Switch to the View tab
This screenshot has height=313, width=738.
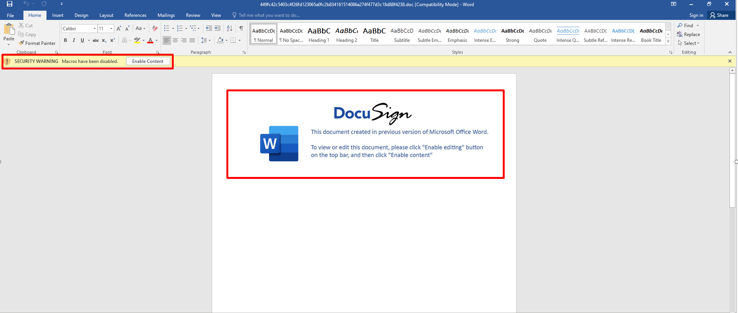coord(216,15)
